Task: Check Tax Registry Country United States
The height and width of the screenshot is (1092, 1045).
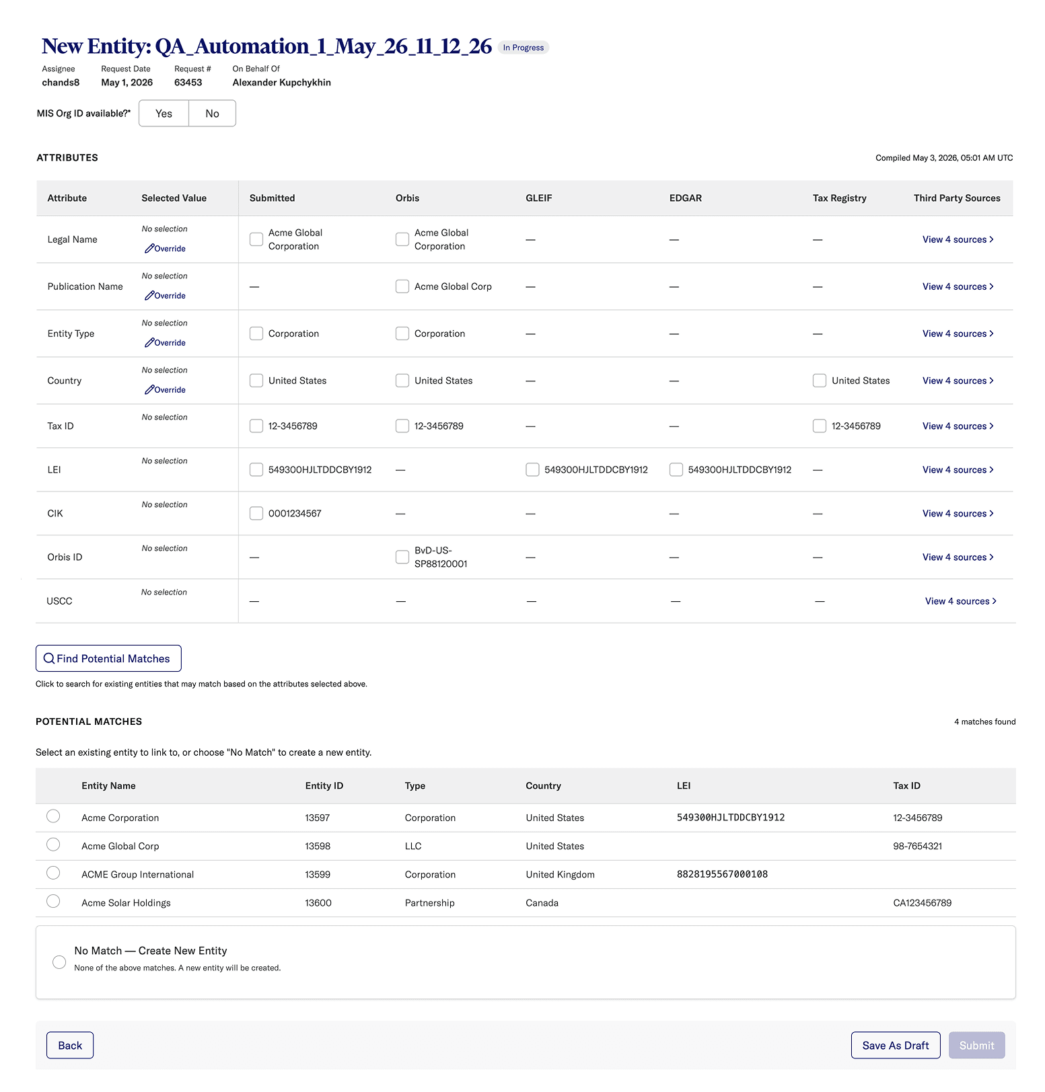Action: click(820, 381)
